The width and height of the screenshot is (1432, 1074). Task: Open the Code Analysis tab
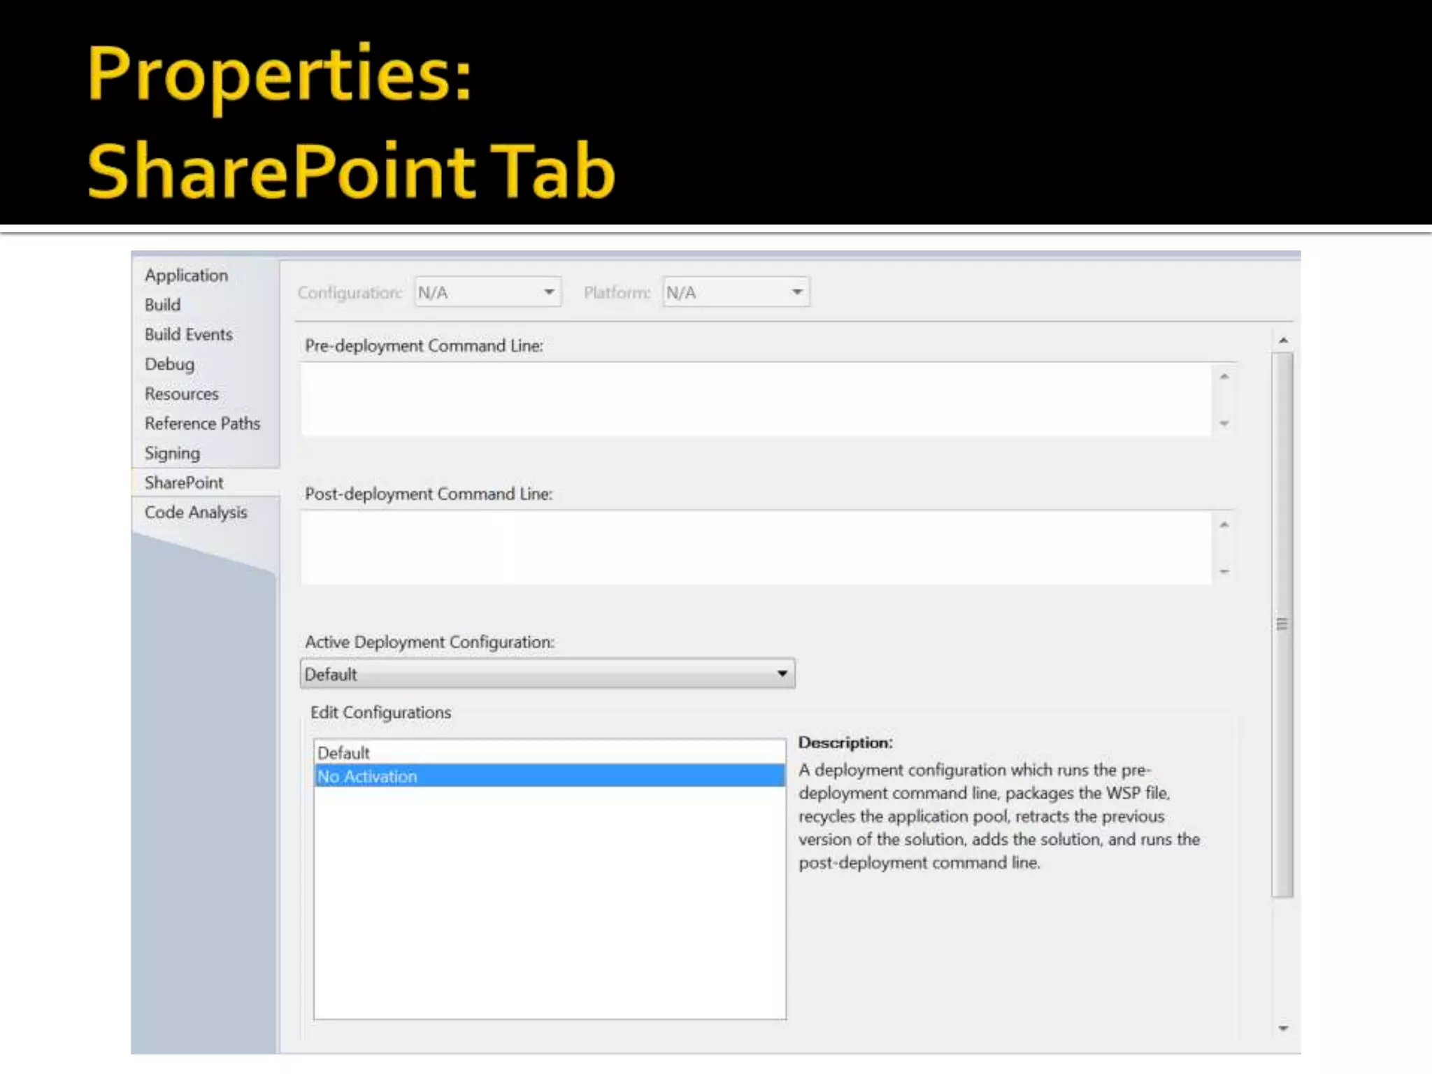point(196,513)
